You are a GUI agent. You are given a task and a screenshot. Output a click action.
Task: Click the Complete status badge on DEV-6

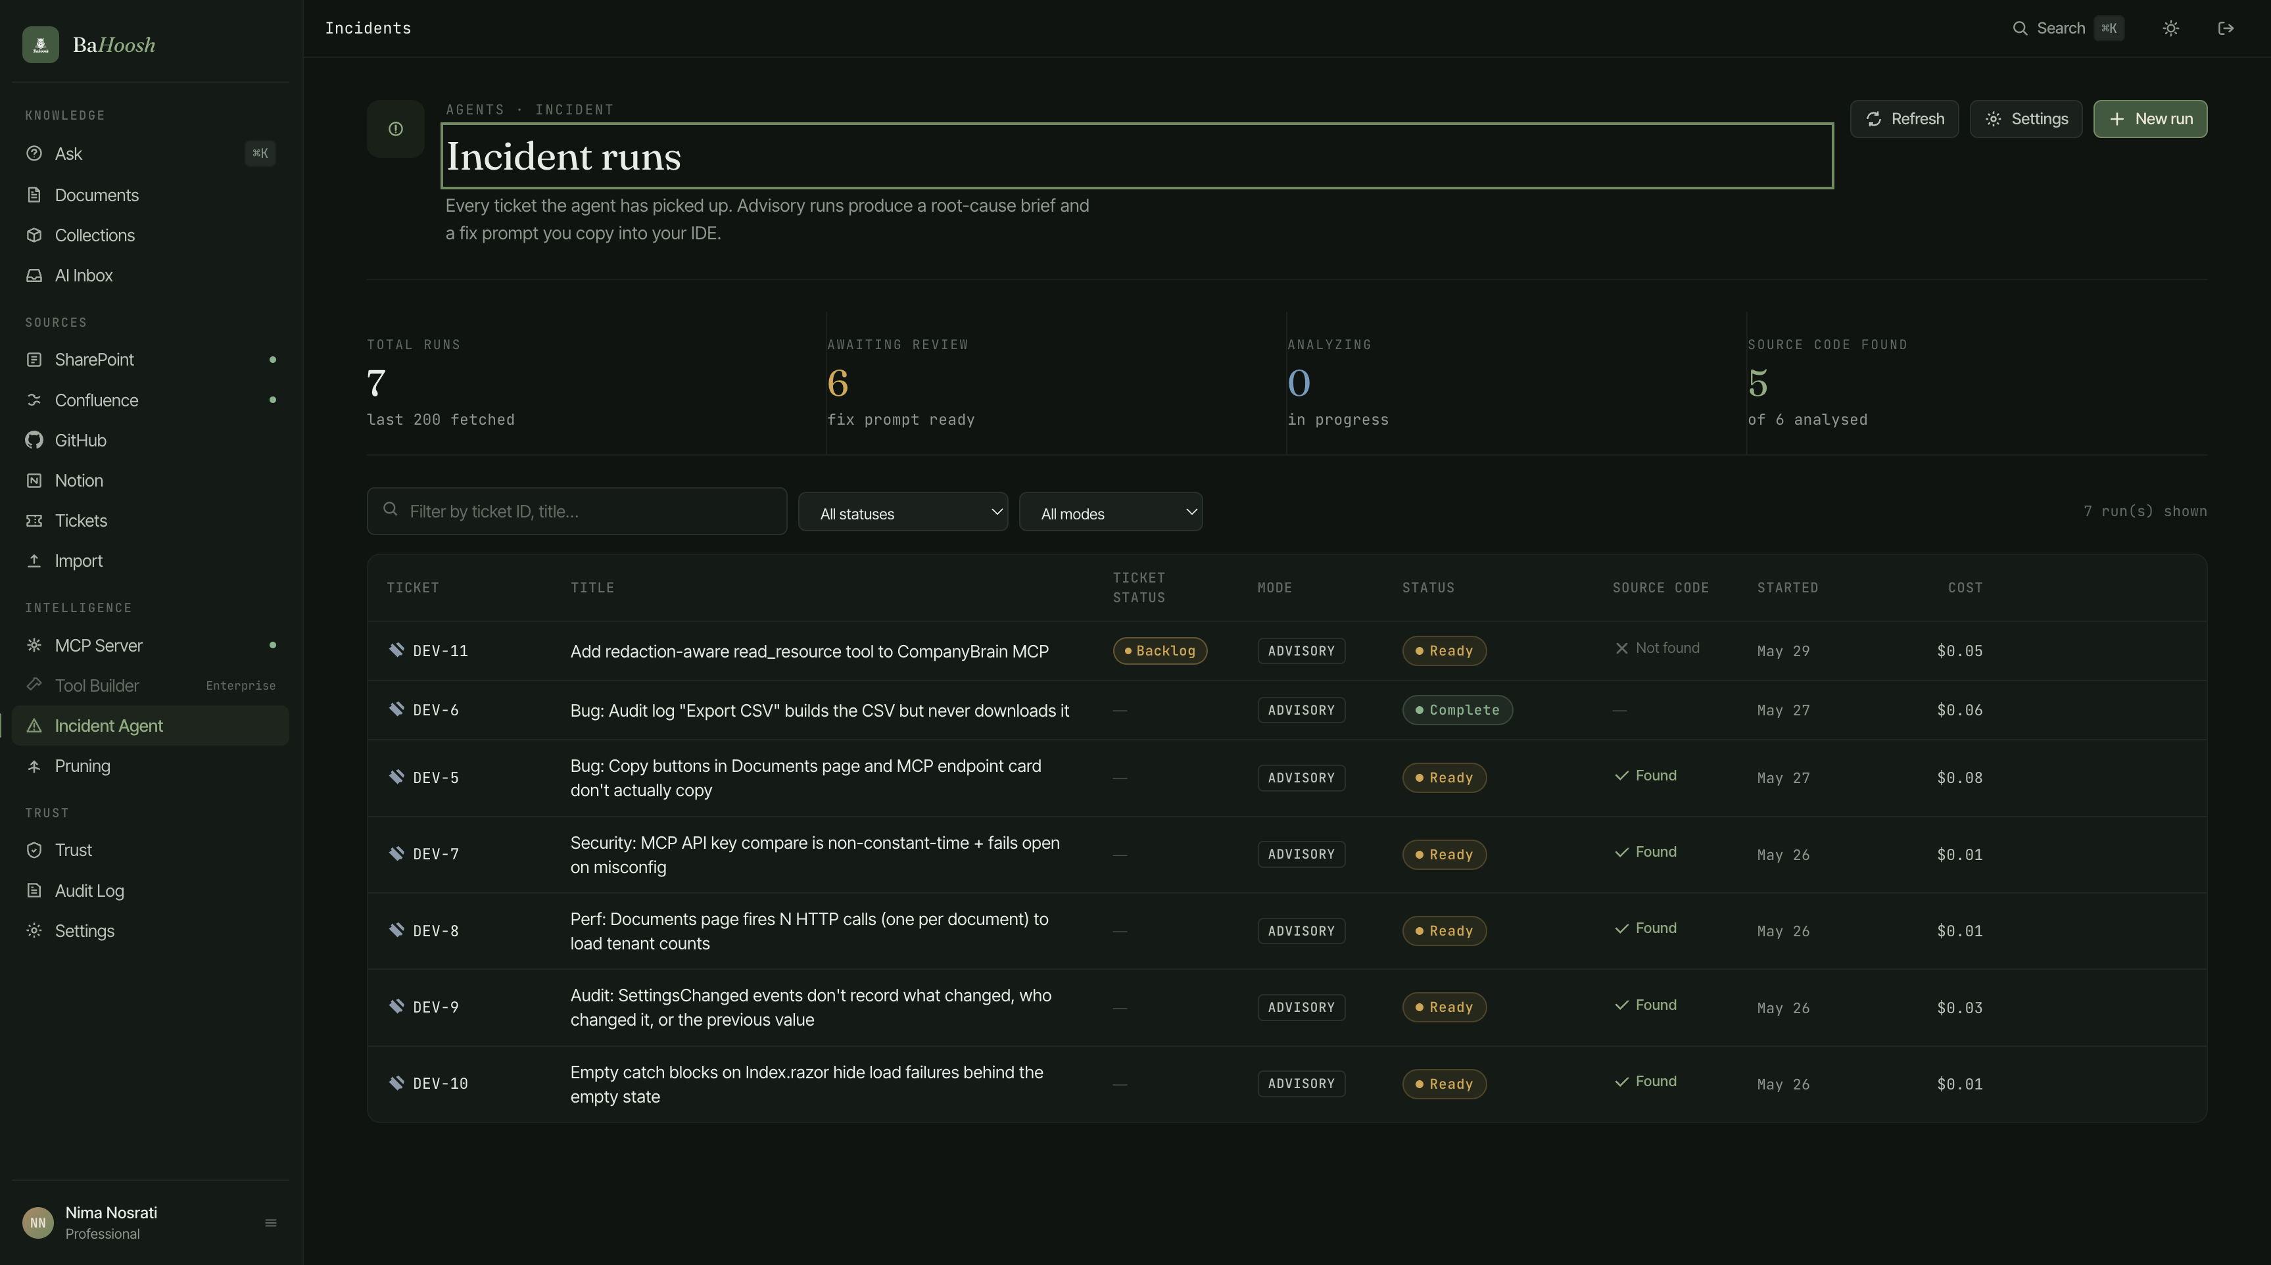(1457, 709)
